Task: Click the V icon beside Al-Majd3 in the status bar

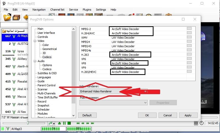Action: tap(8, 129)
